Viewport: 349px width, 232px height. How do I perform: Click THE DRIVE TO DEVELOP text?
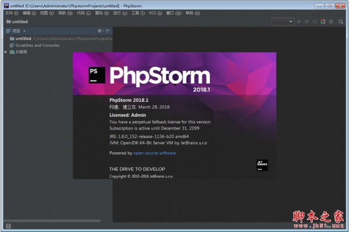click(x=137, y=169)
